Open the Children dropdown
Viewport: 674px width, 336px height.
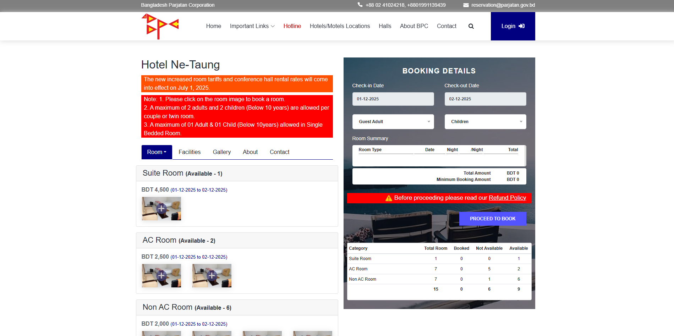point(485,122)
